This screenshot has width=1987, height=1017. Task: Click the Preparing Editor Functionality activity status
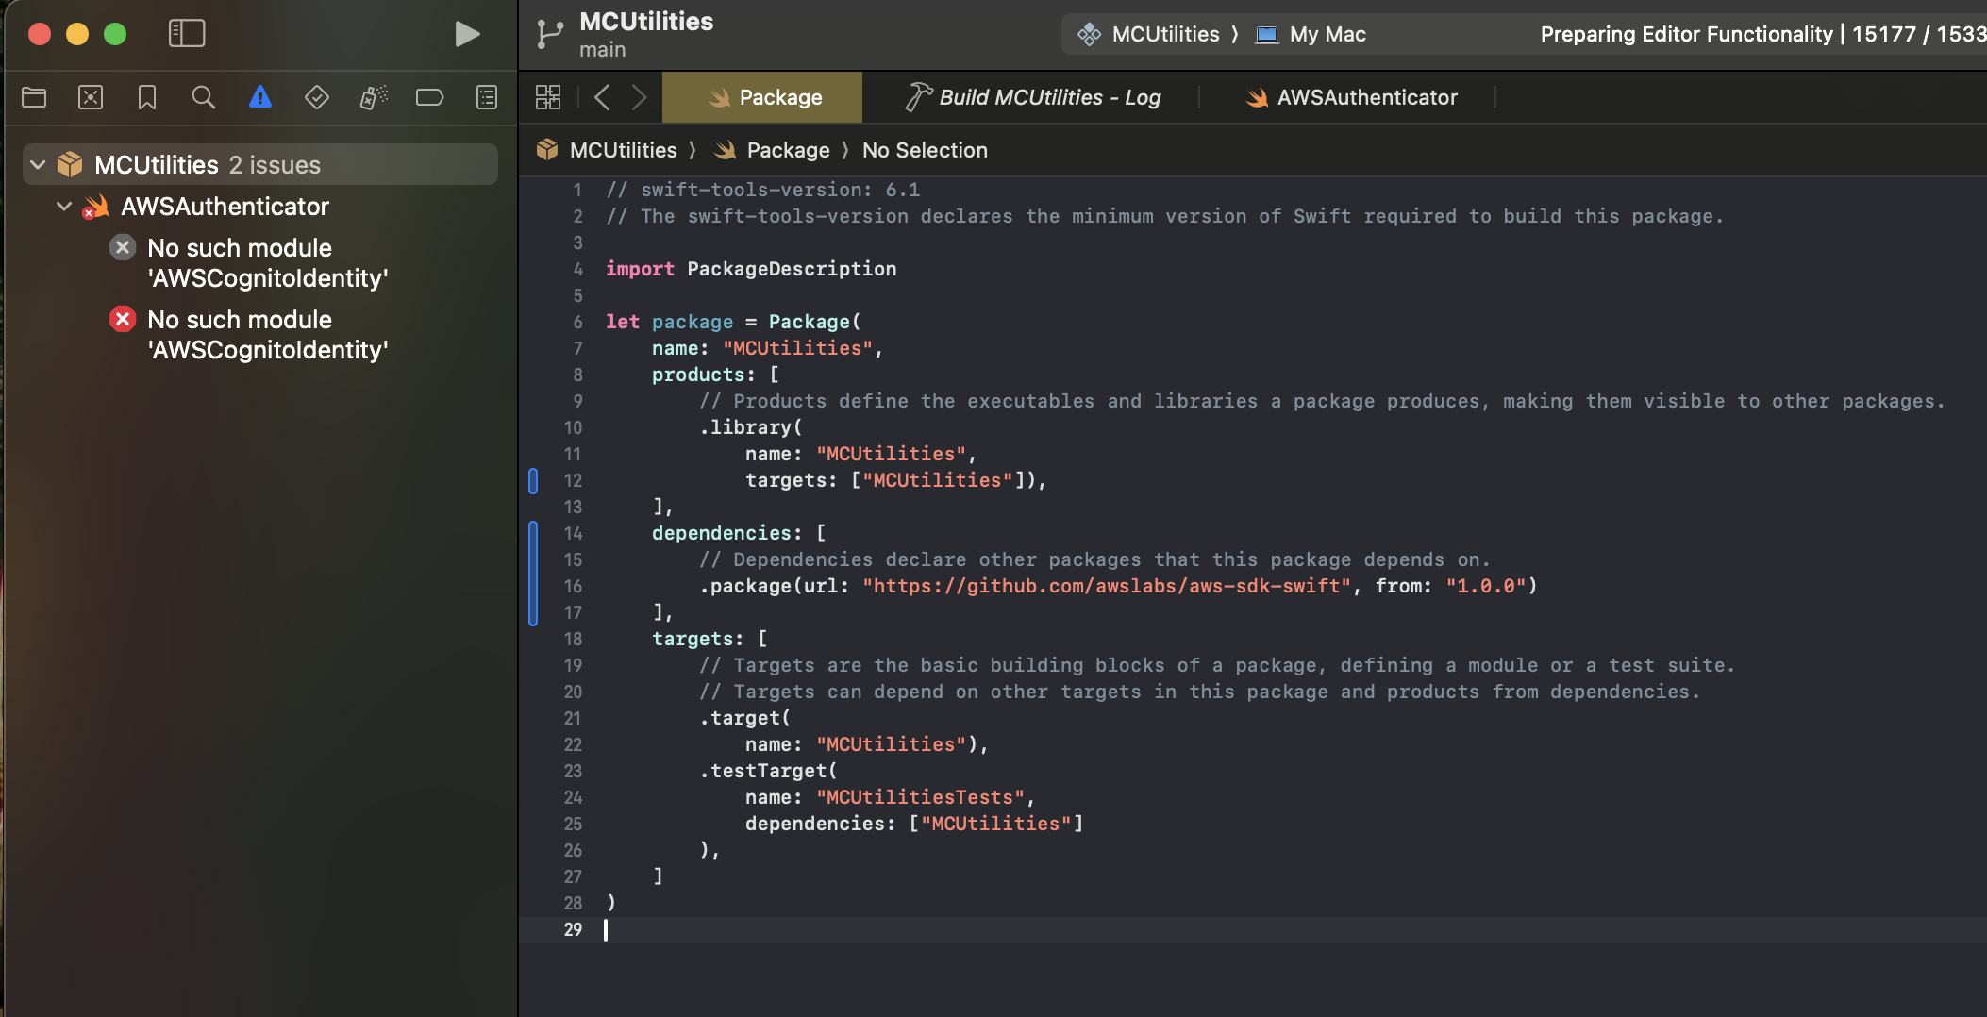point(1762,34)
